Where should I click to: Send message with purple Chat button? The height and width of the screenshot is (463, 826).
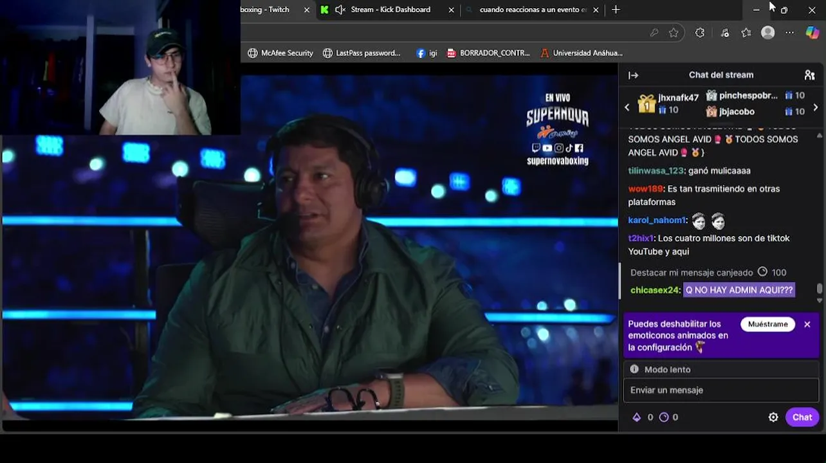tap(802, 417)
